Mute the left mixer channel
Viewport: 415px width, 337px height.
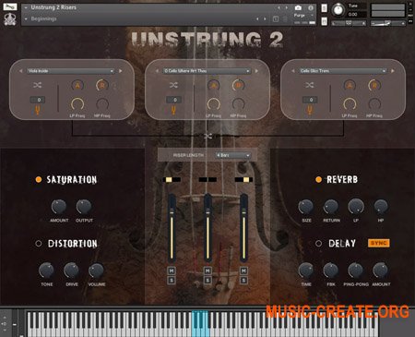coord(172,271)
